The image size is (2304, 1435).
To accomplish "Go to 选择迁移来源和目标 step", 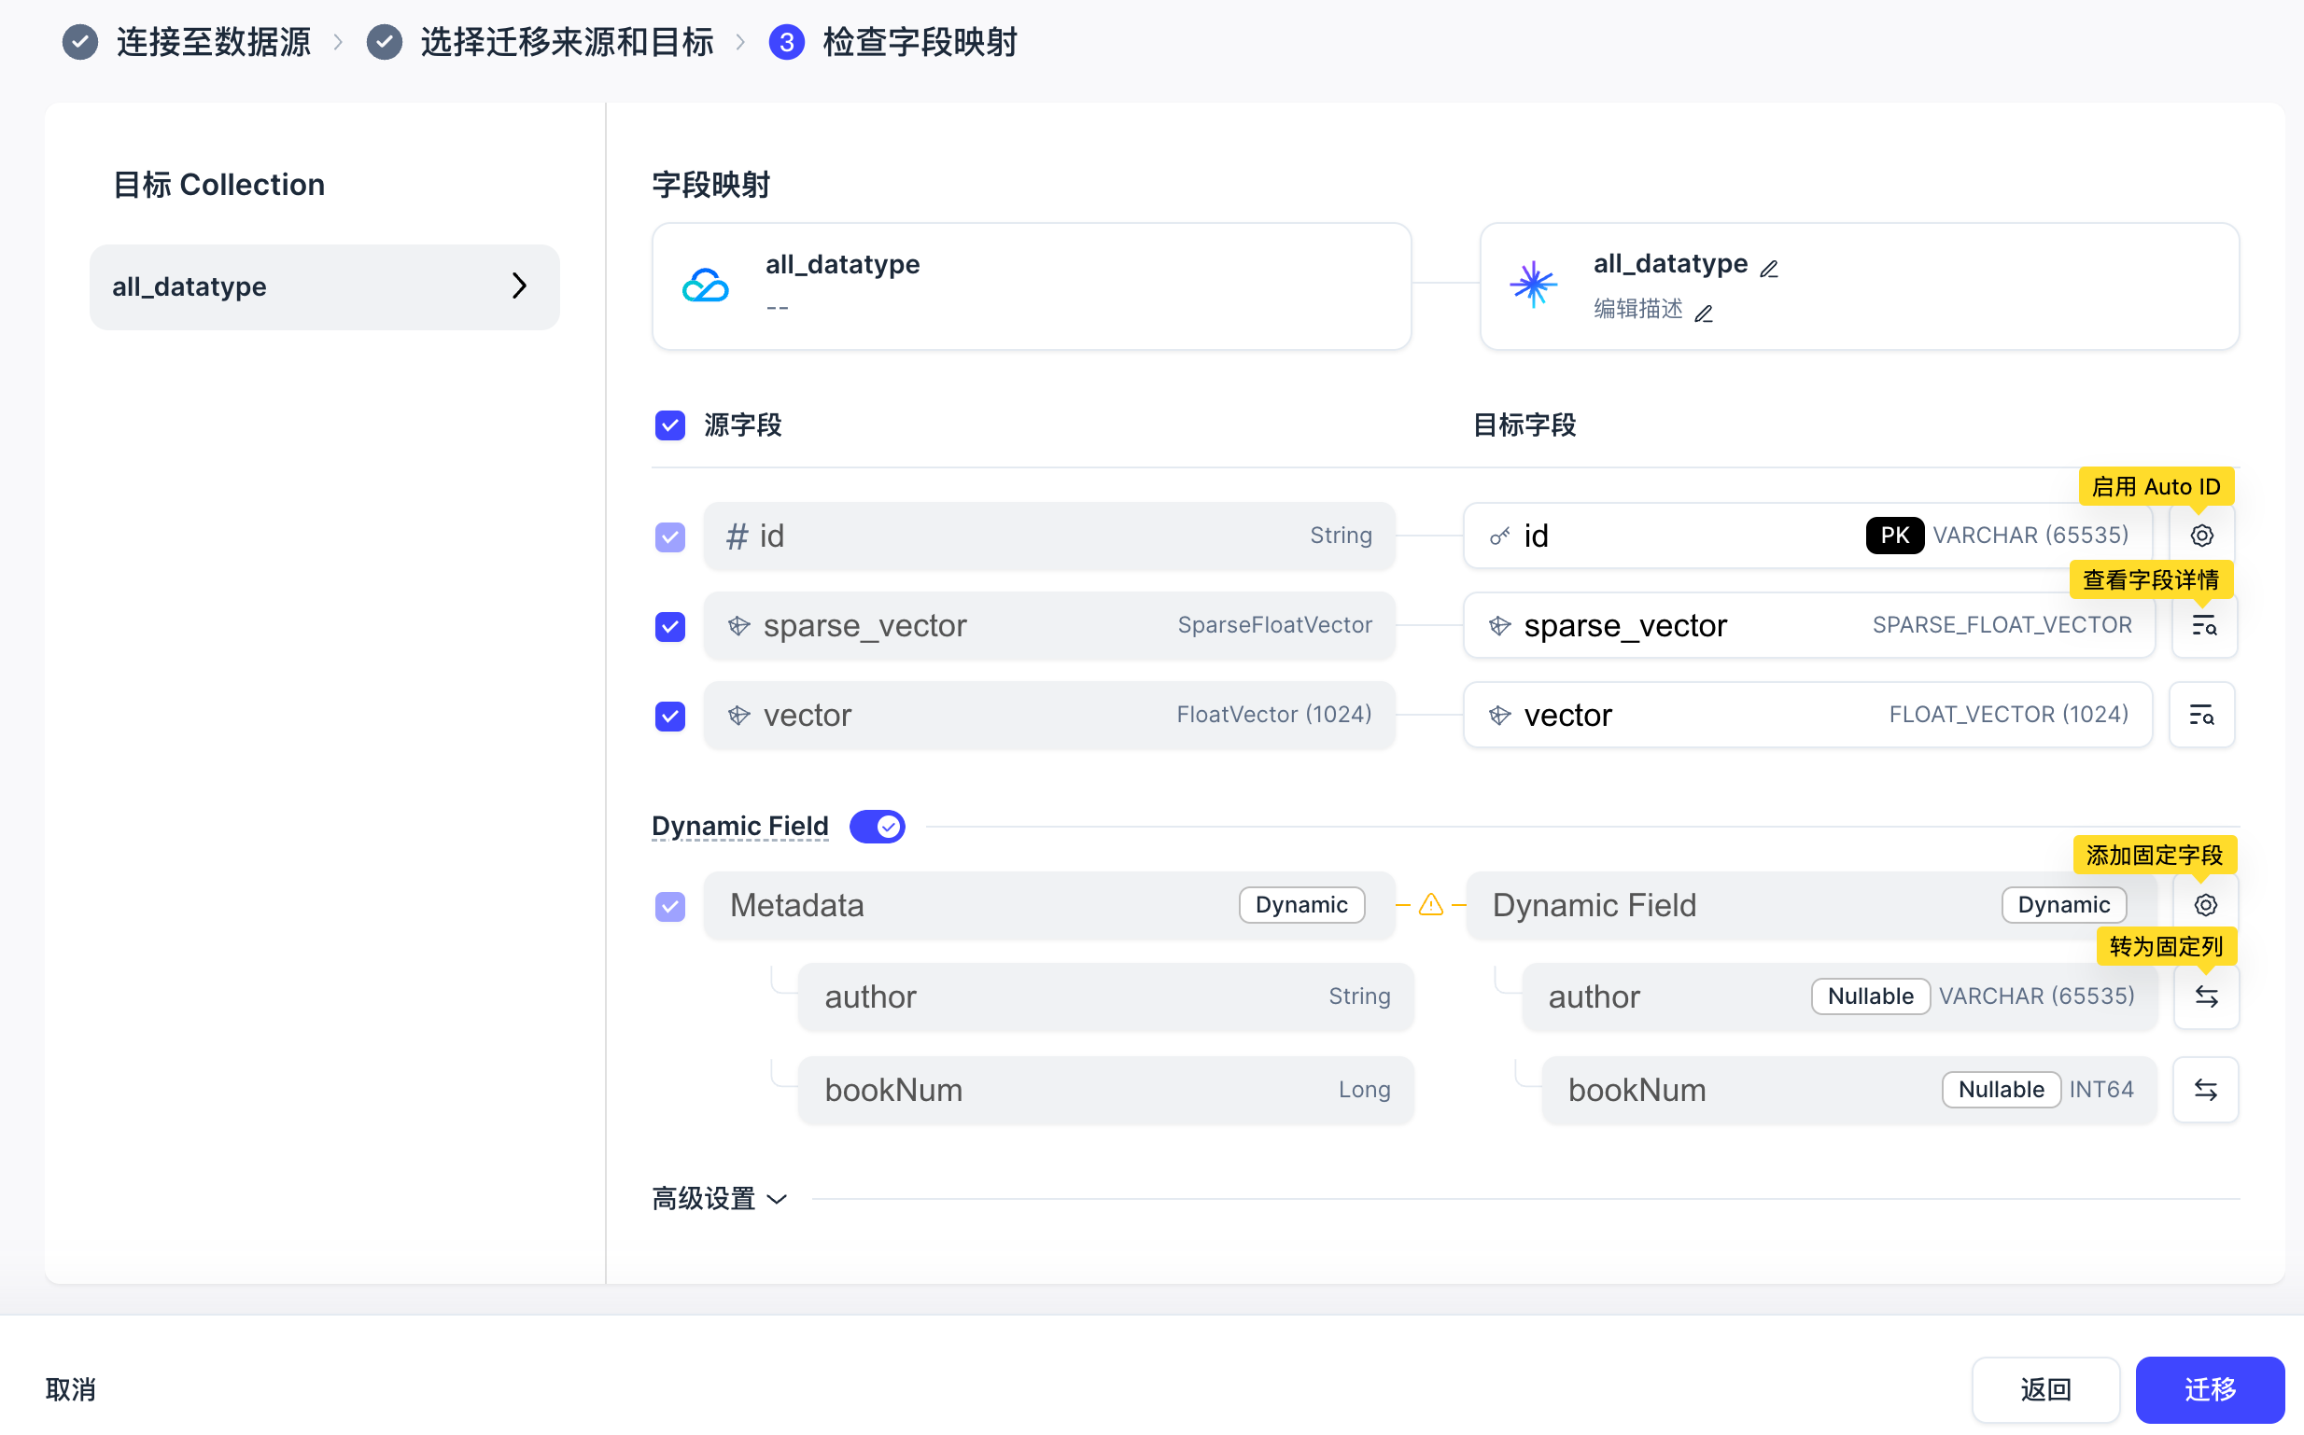I will coord(567,43).
